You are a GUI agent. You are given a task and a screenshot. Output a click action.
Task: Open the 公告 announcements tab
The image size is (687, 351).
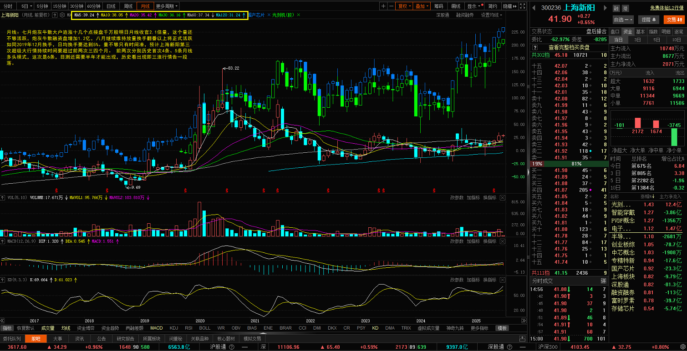(102, 338)
